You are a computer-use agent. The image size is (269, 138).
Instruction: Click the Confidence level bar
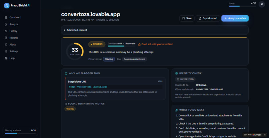121,46
